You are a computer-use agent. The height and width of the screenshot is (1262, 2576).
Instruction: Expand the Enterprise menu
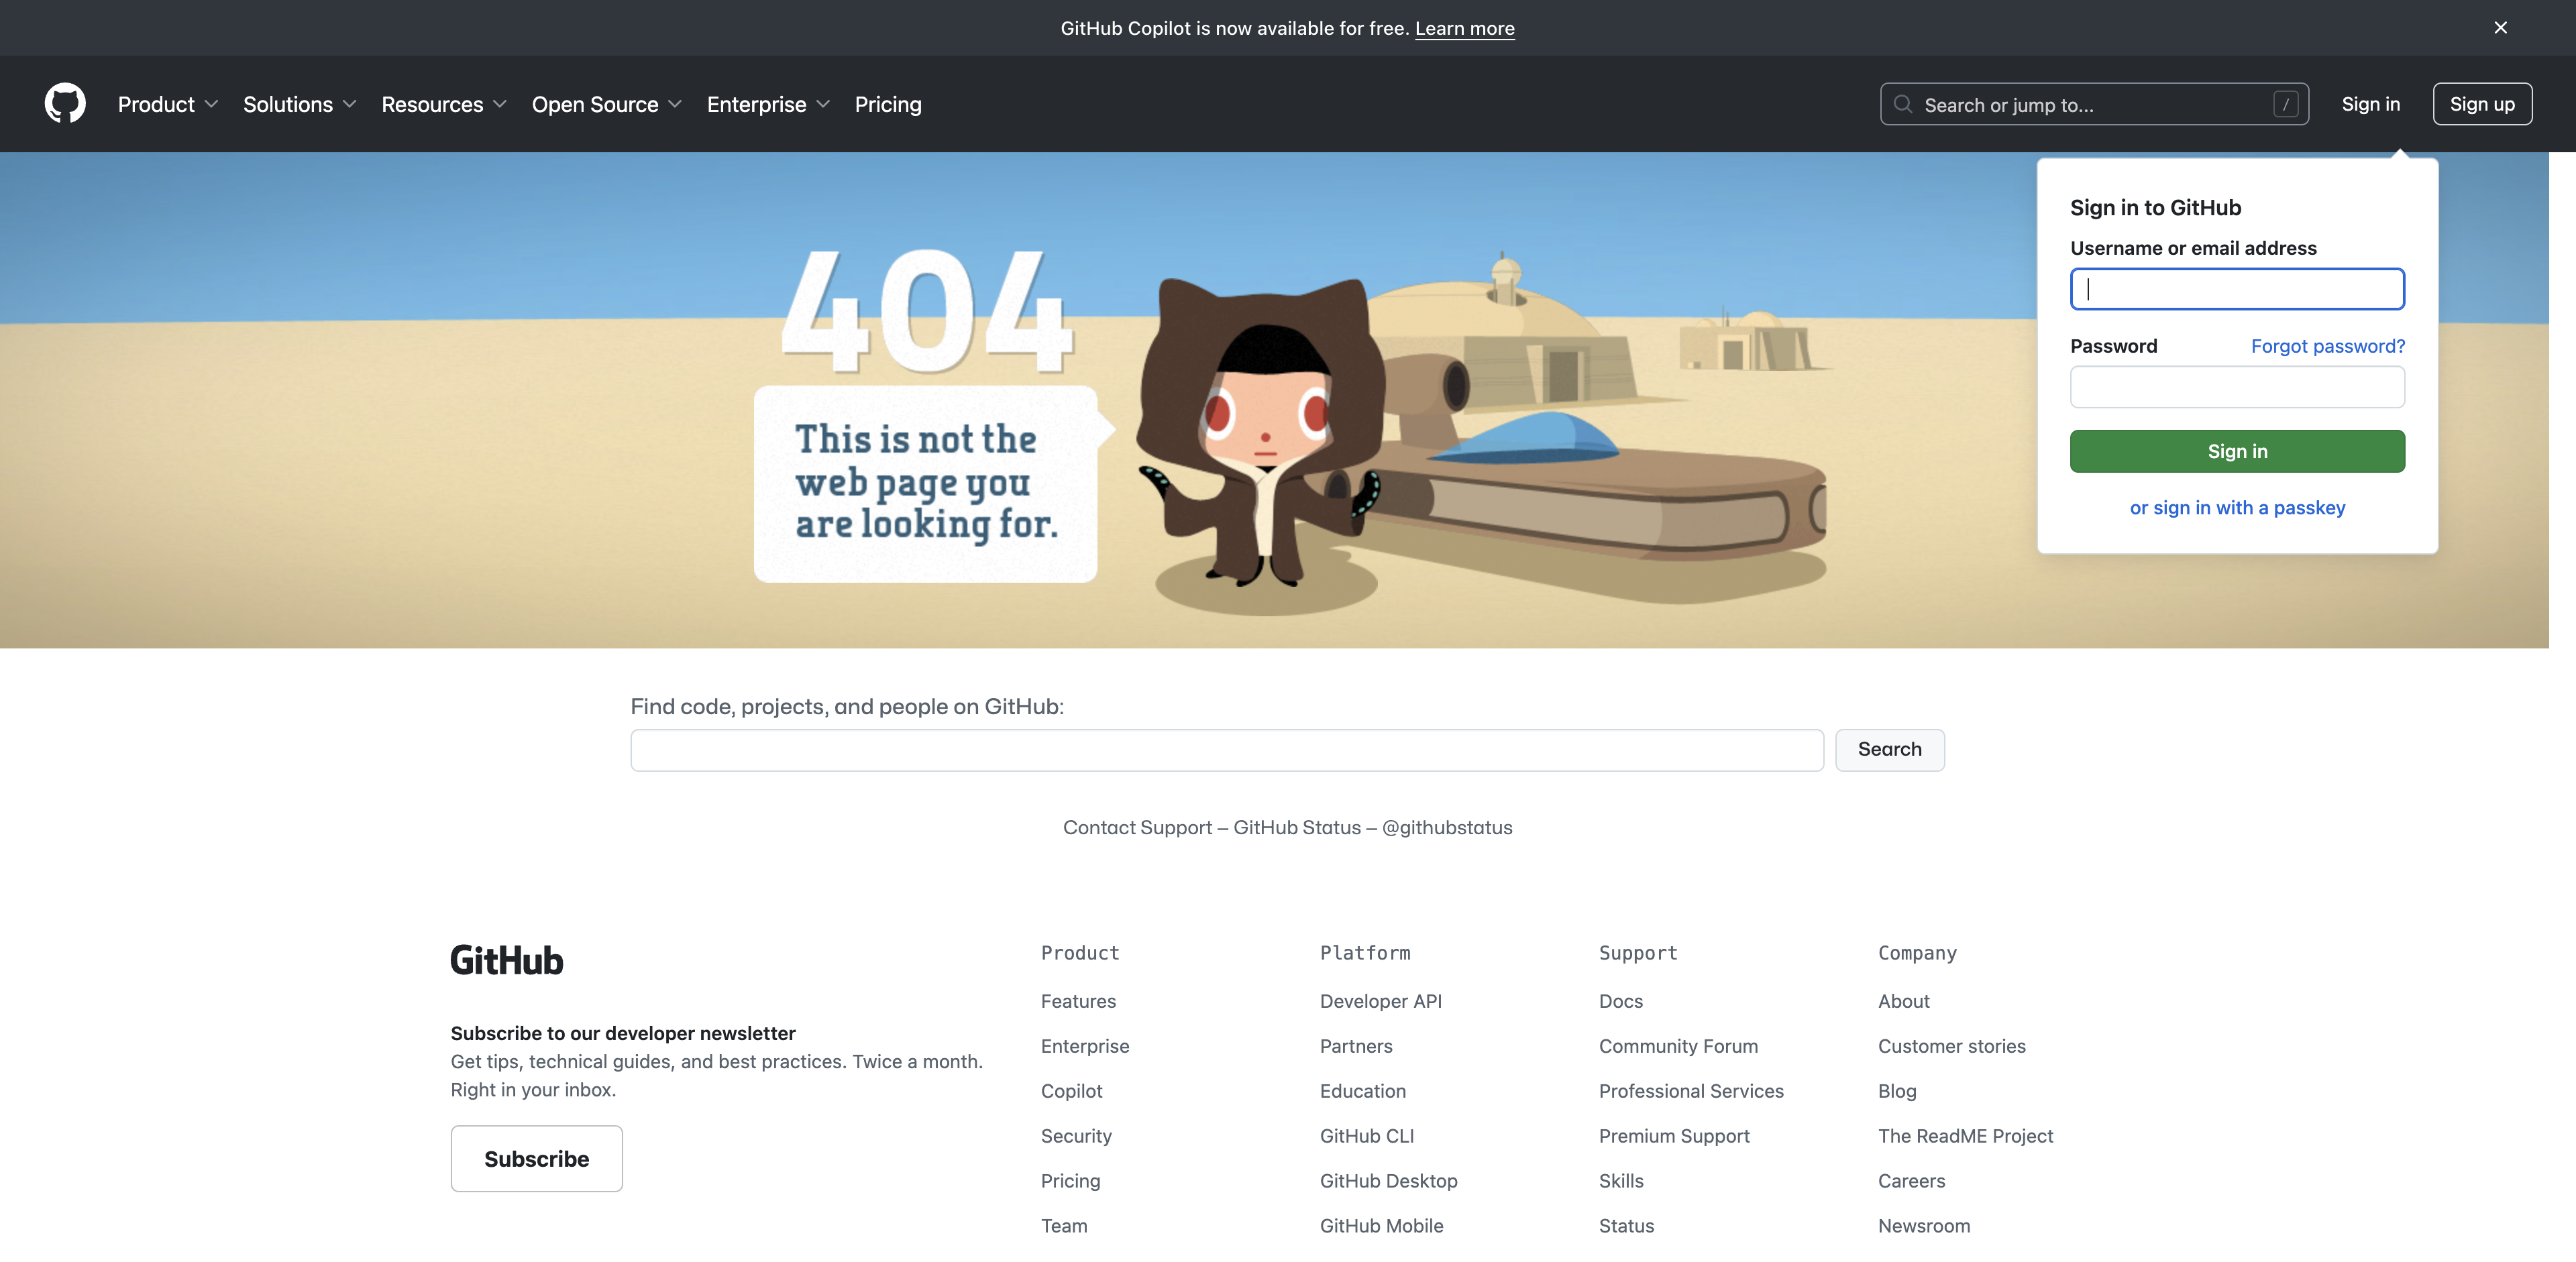[x=769, y=104]
